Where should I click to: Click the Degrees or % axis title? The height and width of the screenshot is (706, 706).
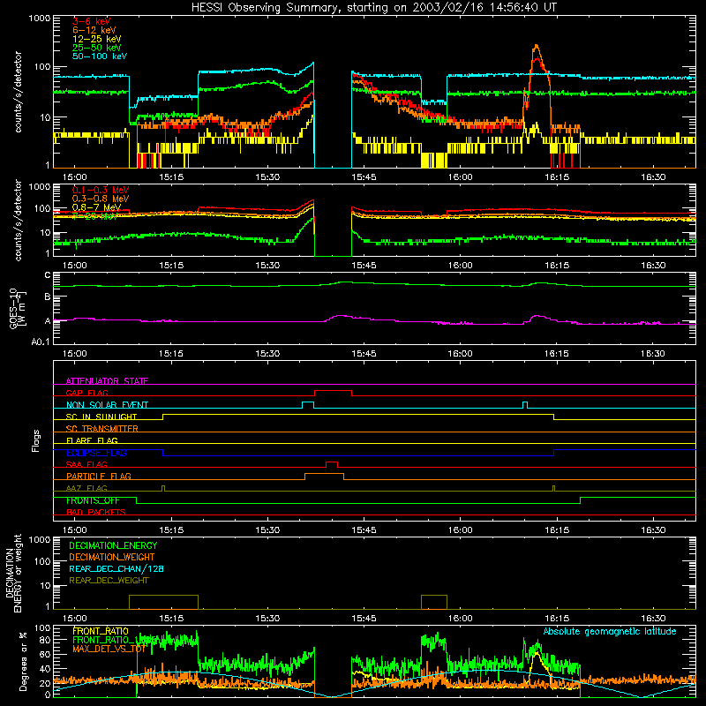23,662
